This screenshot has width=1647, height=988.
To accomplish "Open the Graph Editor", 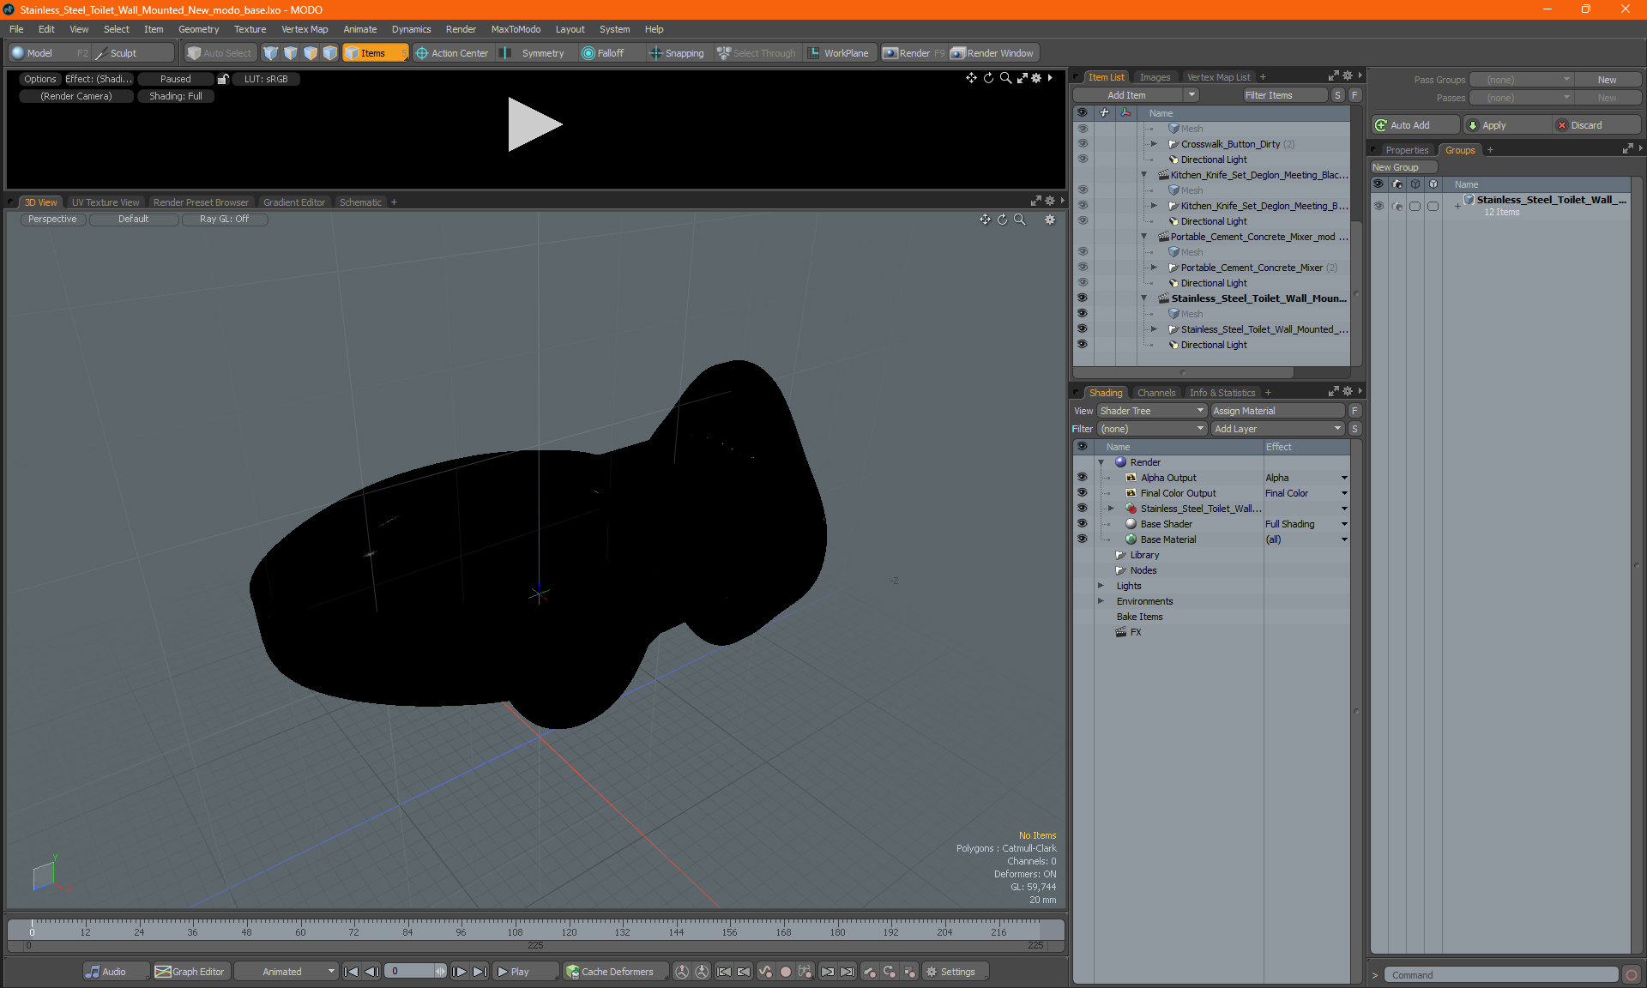I will (x=190, y=972).
